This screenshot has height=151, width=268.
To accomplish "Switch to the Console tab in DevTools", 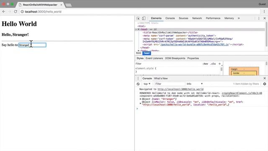I will tap(170, 18).
